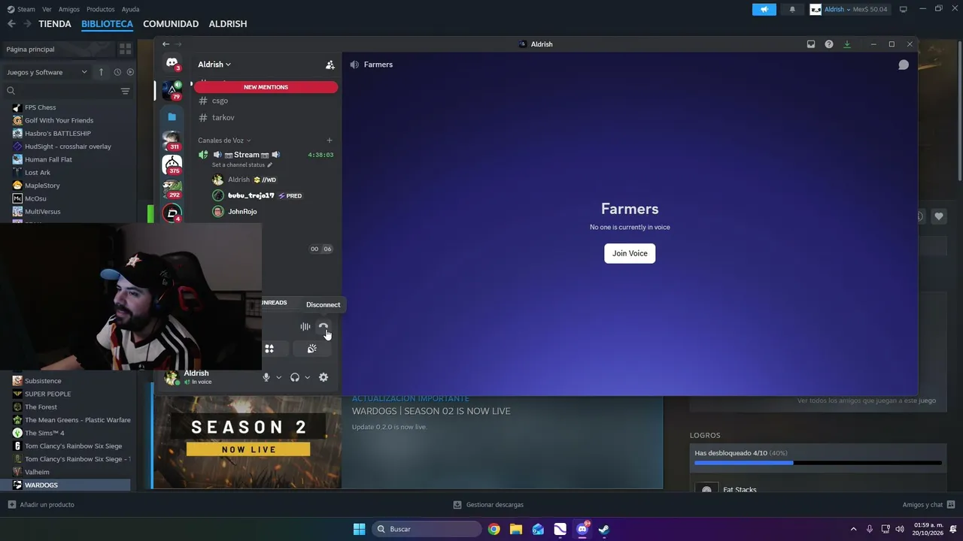This screenshot has height=541, width=963.
Task: Click the blue Steam announcements megaphone
Action: [x=764, y=10]
